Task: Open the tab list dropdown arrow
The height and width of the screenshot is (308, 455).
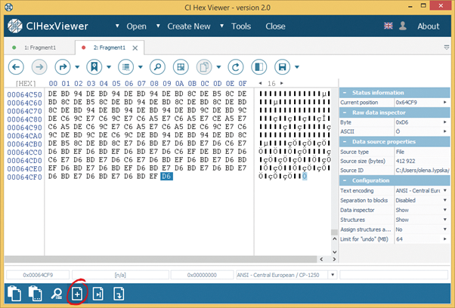Action: [x=447, y=48]
